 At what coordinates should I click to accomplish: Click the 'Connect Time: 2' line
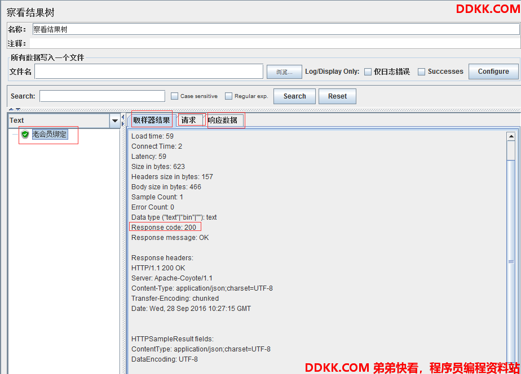157,146
